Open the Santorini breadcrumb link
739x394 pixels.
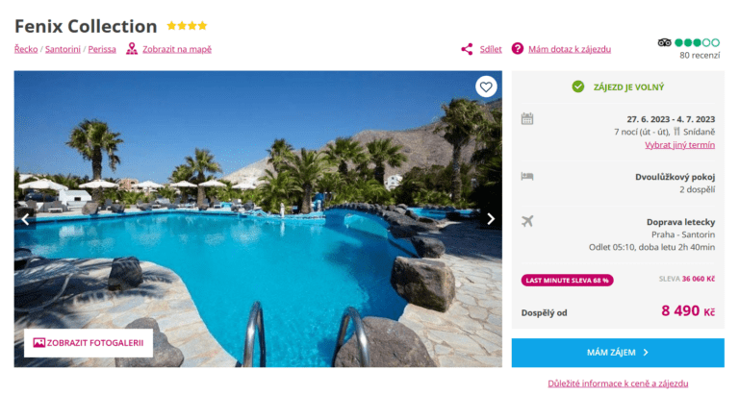pos(63,49)
